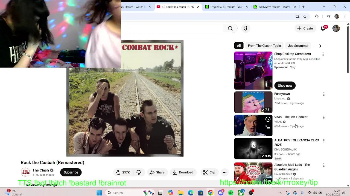Open the volume control in system tray
The image size is (350, 196).
315,193
